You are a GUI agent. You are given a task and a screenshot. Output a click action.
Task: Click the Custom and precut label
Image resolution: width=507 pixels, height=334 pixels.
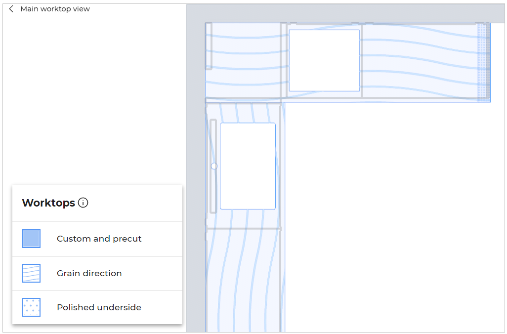coord(99,239)
